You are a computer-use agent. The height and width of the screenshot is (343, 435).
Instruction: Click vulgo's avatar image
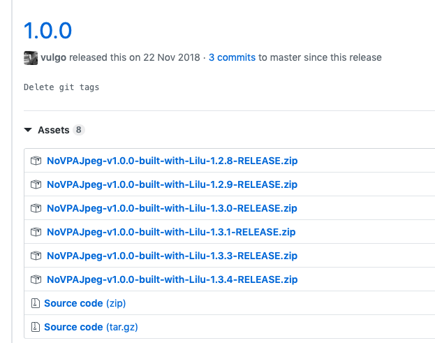(x=31, y=58)
